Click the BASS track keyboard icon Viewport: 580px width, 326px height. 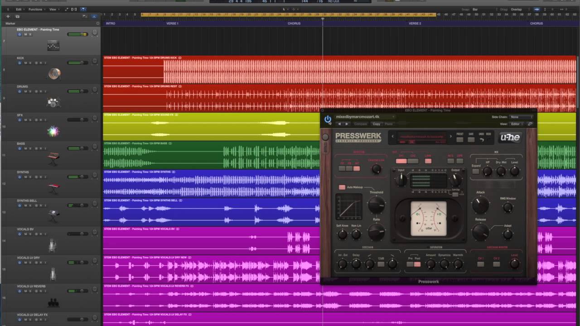[x=53, y=159]
